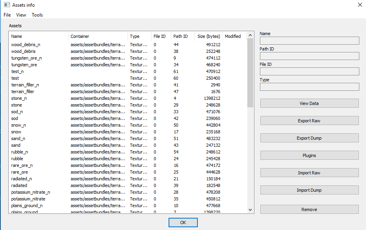
Task: Open the Tools menu
Action: coord(37,15)
